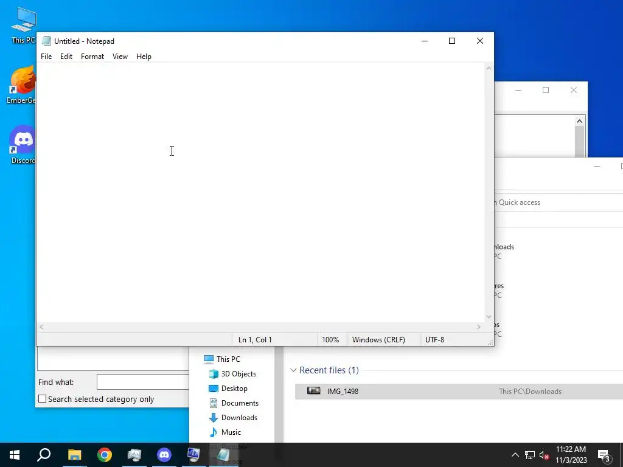Click the UTF-8 encoding status entry
Image resolution: width=623 pixels, height=467 pixels.
[x=434, y=339]
